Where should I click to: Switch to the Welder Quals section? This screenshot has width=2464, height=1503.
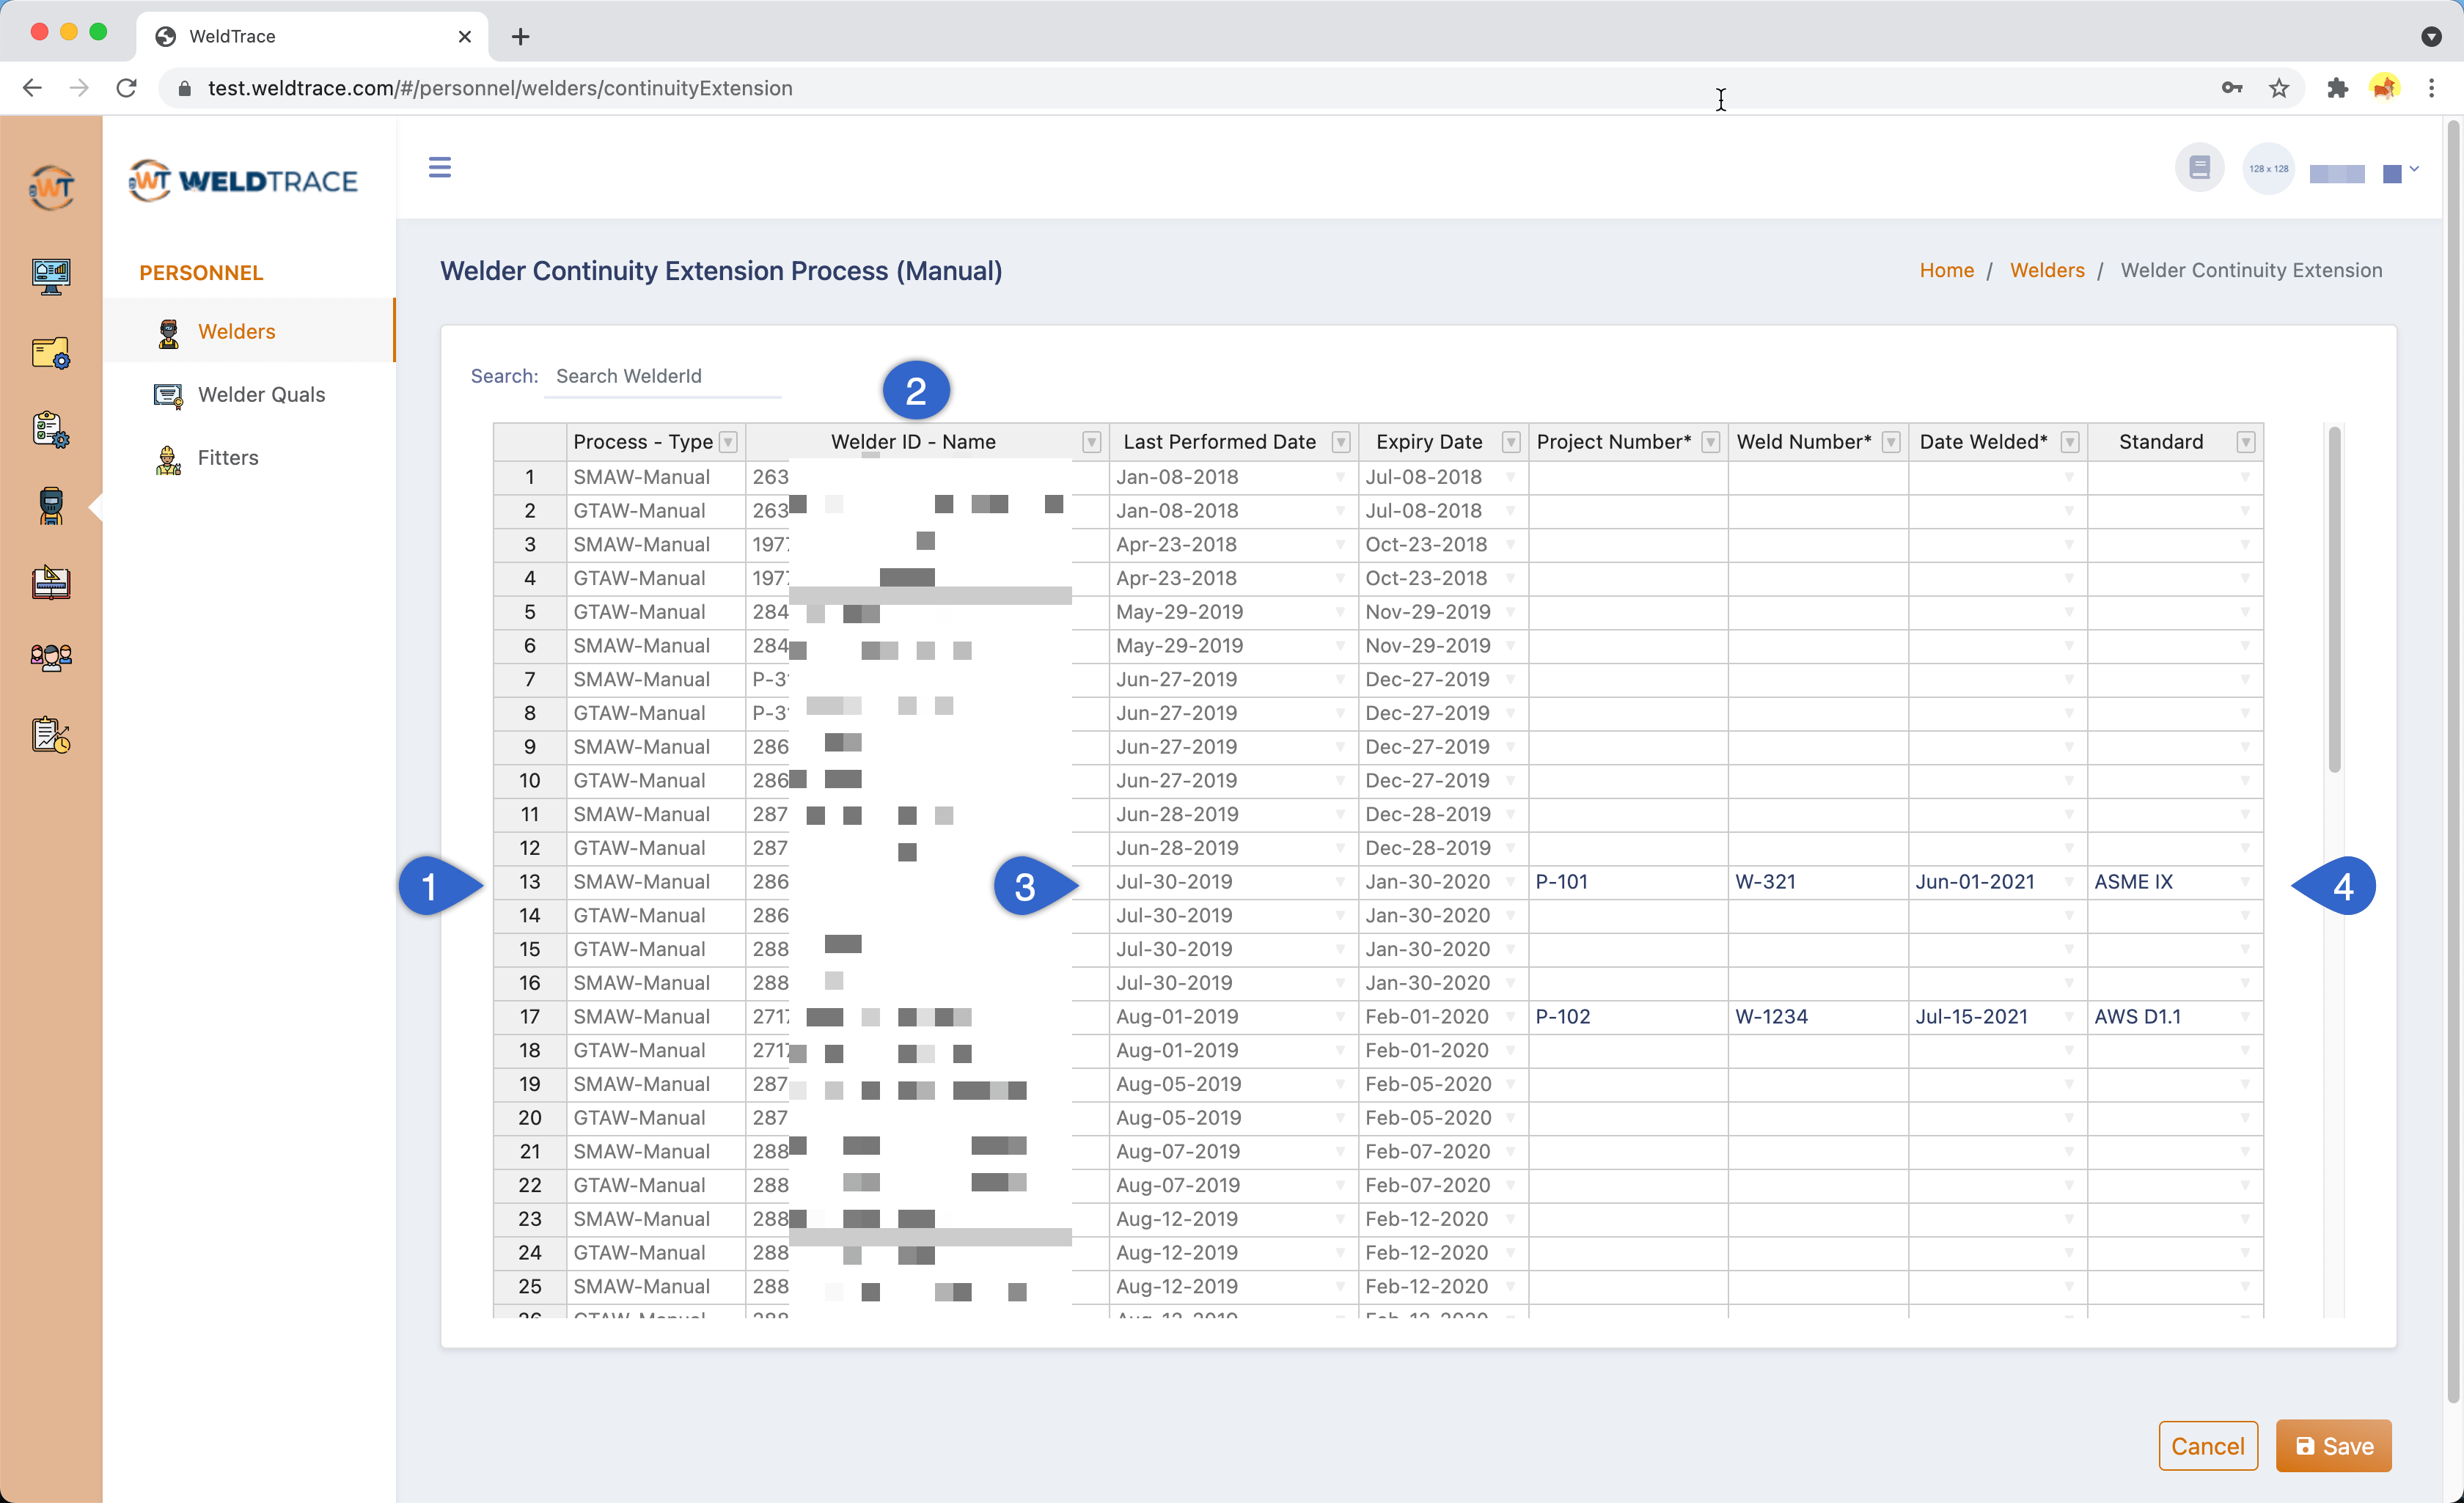[x=260, y=394]
